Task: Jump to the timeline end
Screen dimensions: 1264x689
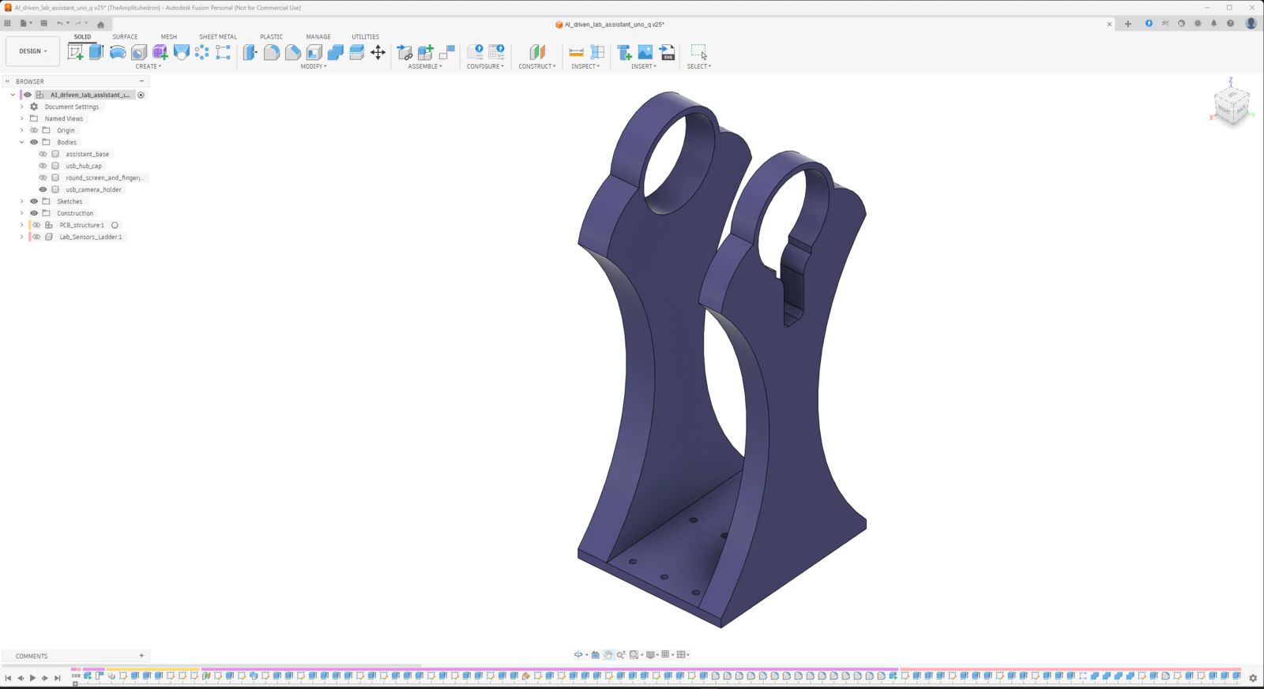Action: [x=57, y=678]
